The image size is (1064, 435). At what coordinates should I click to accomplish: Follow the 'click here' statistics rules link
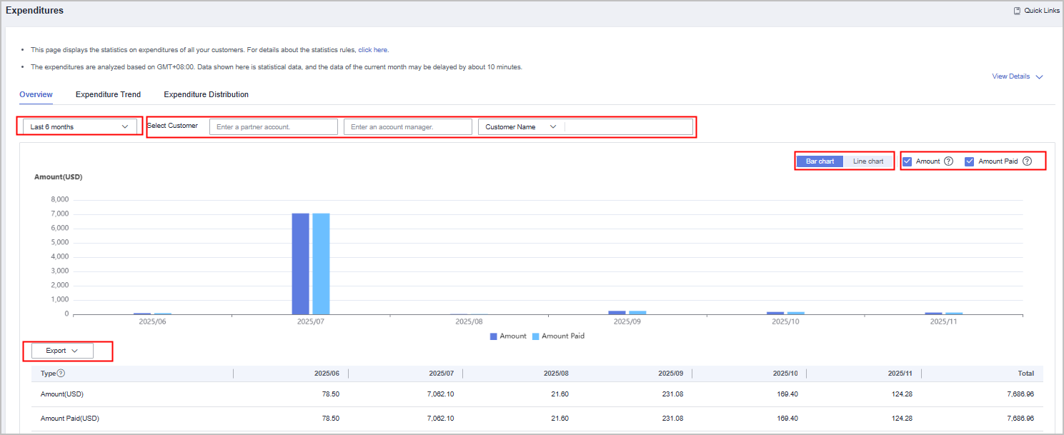click(x=372, y=50)
